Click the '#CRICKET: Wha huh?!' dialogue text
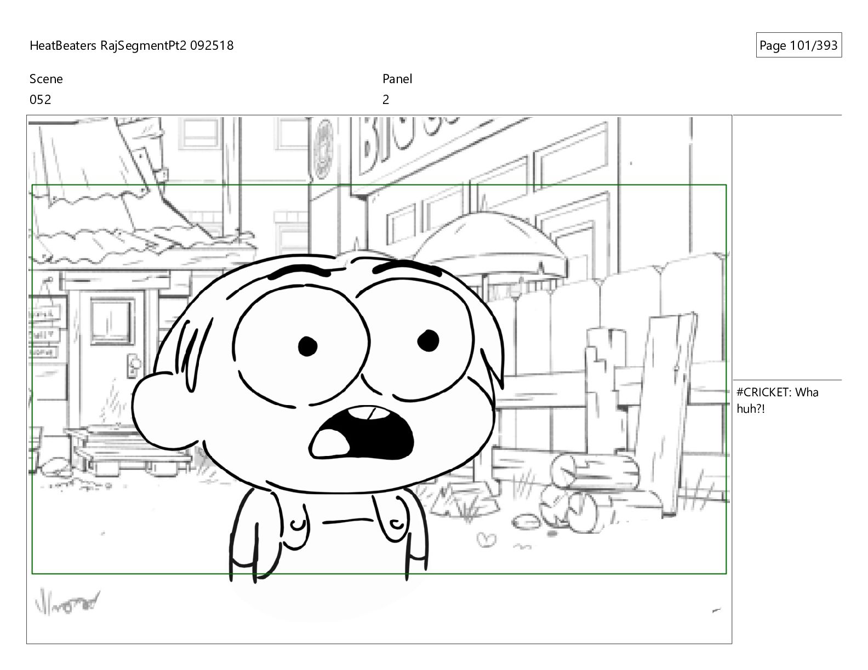 click(x=777, y=400)
